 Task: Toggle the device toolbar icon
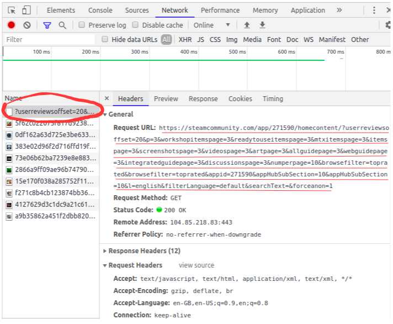[26, 11]
